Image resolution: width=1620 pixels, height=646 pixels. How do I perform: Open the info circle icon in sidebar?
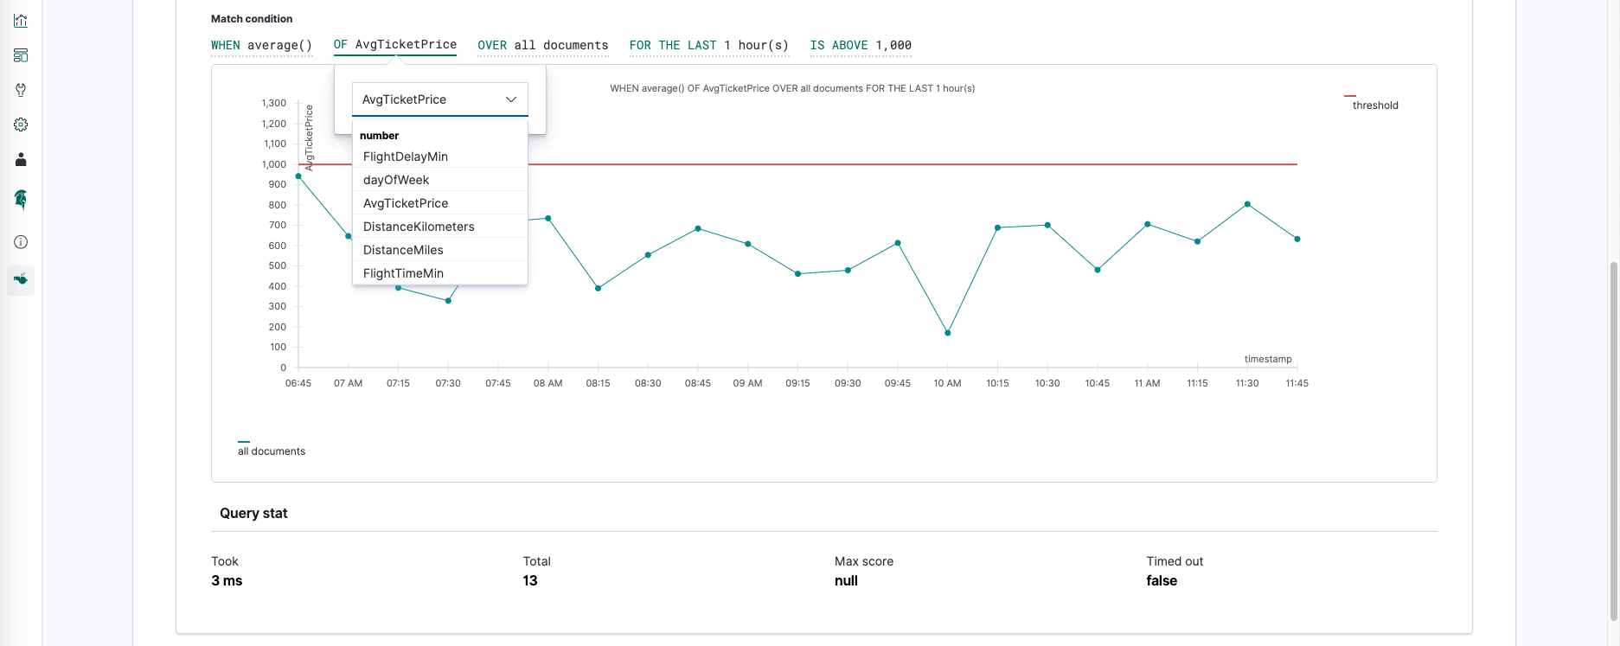pyautogui.click(x=21, y=242)
